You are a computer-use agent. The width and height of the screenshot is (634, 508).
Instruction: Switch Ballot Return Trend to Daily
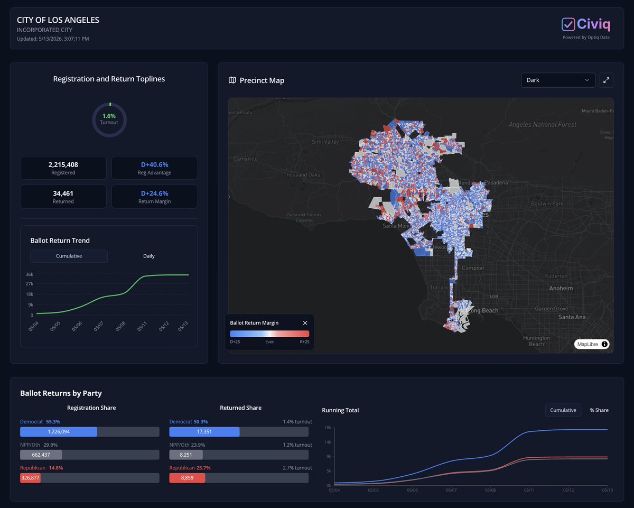149,256
